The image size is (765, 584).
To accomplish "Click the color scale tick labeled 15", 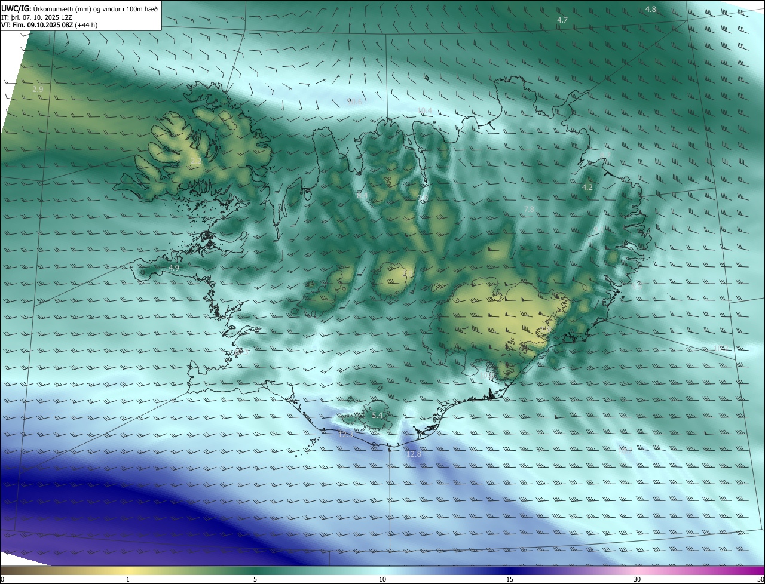I will coord(510,579).
